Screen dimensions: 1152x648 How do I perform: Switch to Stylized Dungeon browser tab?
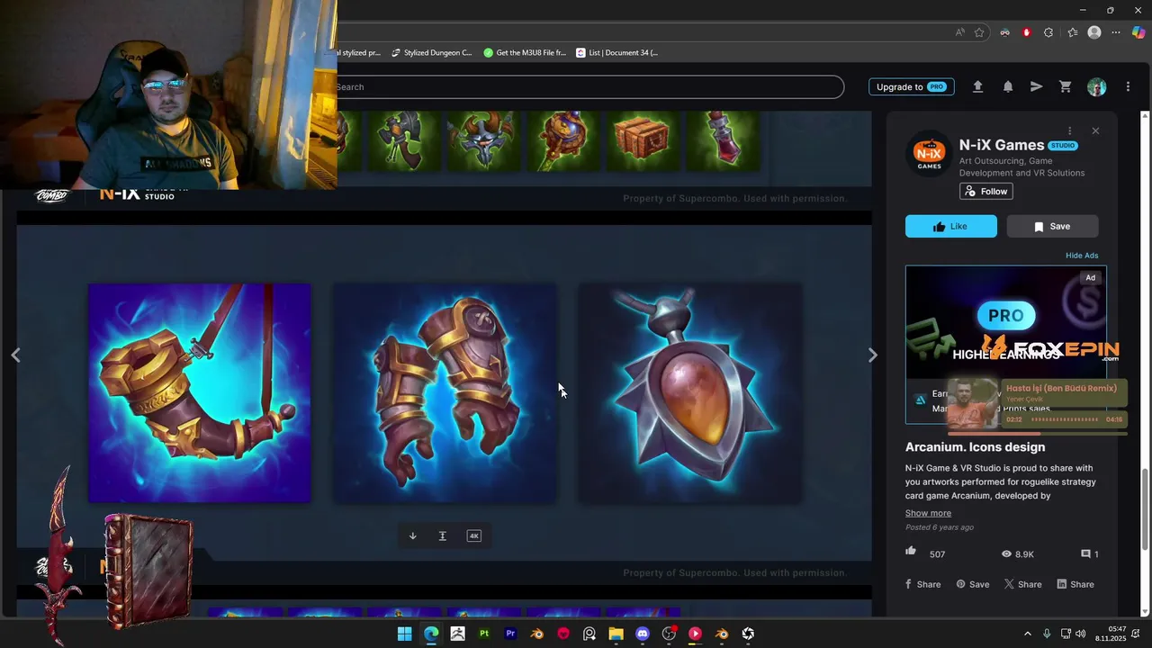point(430,52)
